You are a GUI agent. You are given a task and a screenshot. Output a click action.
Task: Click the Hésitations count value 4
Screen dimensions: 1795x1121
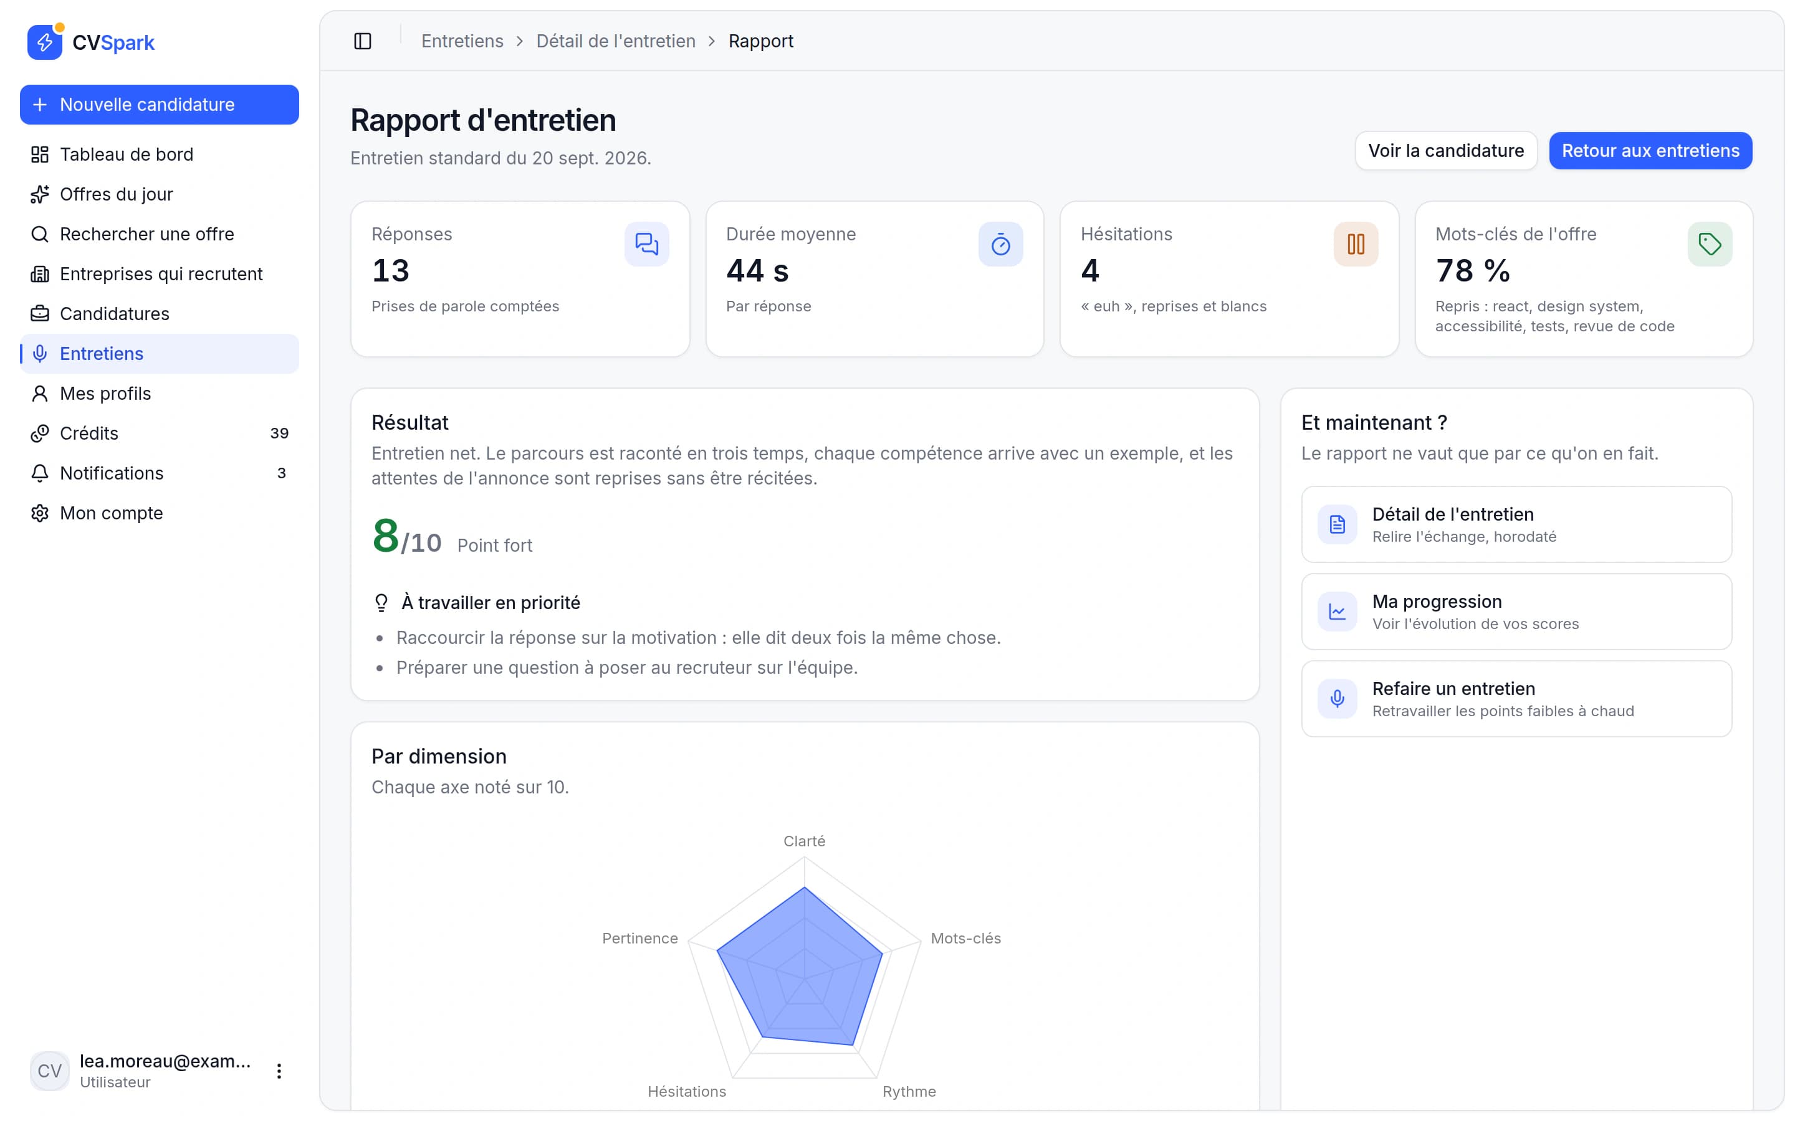tap(1089, 271)
